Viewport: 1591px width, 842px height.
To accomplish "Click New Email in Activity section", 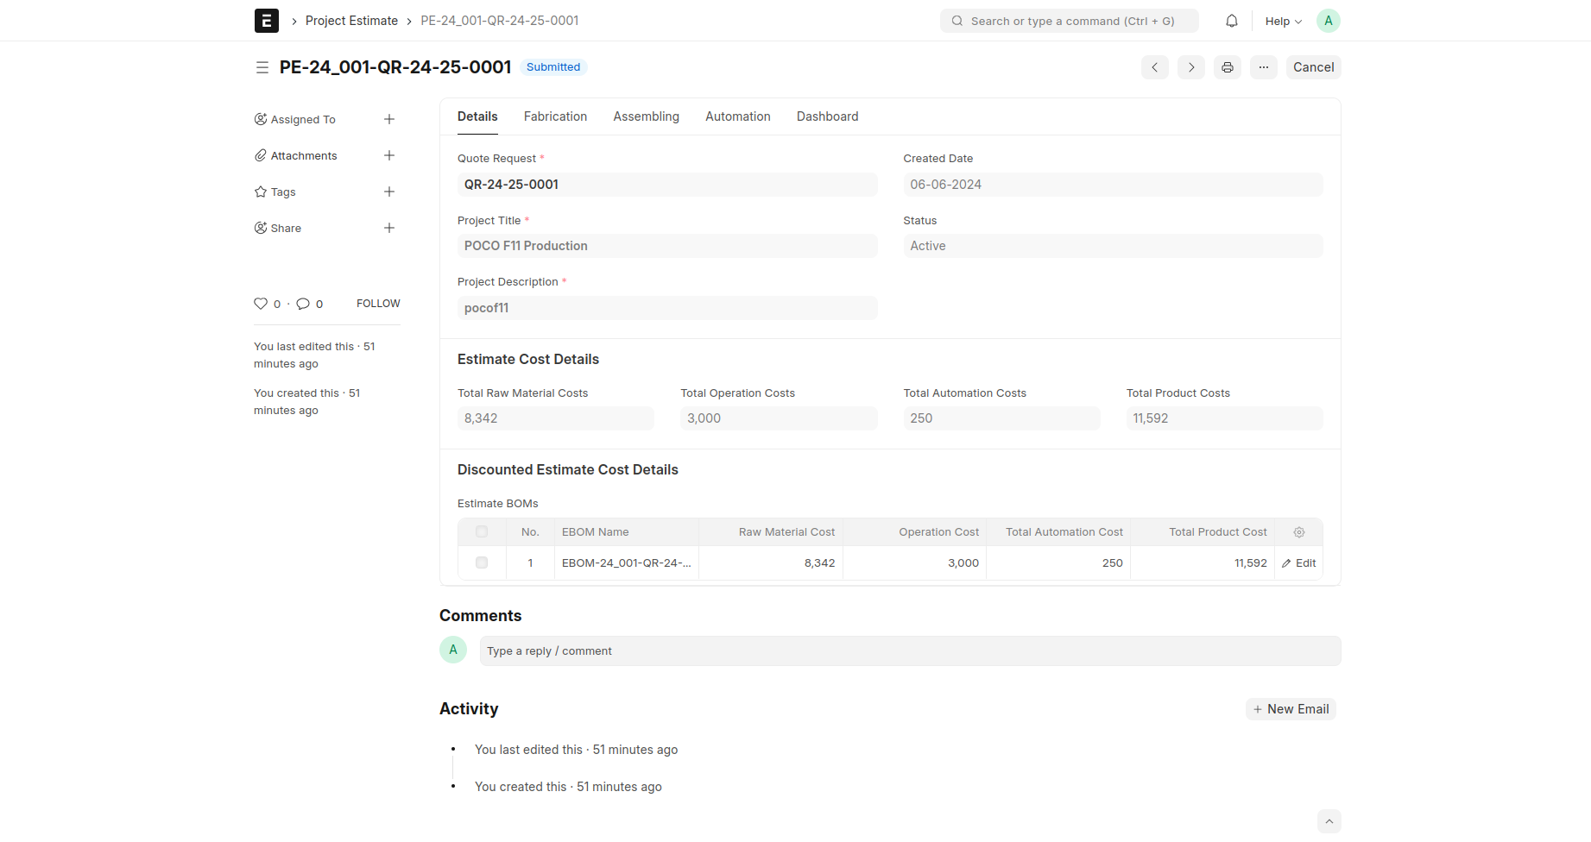I will 1291,709.
